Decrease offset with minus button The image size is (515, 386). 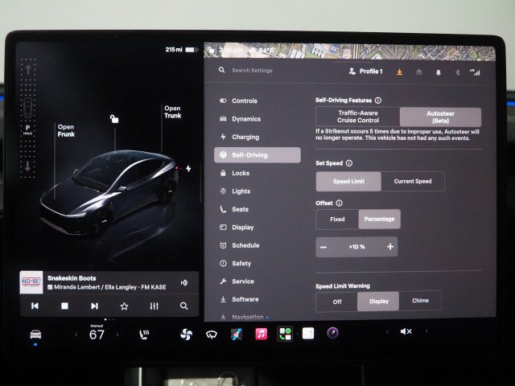coord(323,247)
